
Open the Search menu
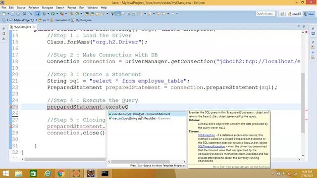tap(60, 8)
